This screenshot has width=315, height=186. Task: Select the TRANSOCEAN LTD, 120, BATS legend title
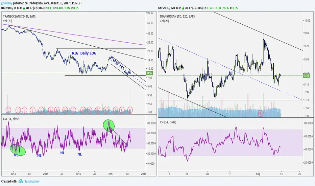177,16
